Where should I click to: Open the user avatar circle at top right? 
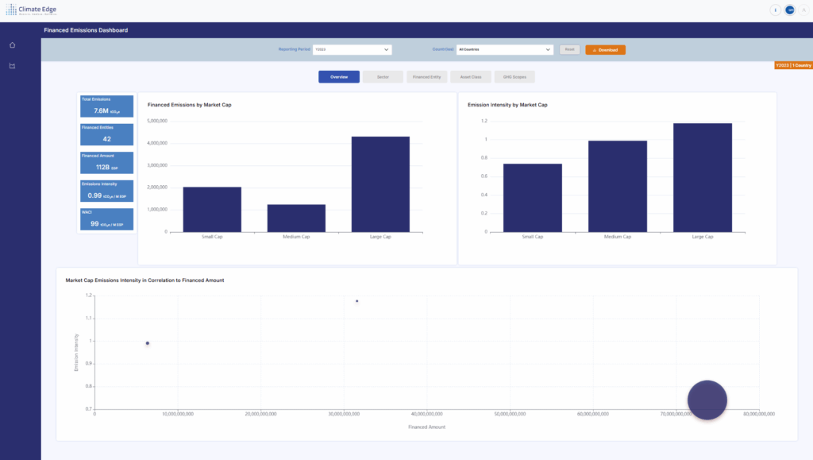pos(790,10)
